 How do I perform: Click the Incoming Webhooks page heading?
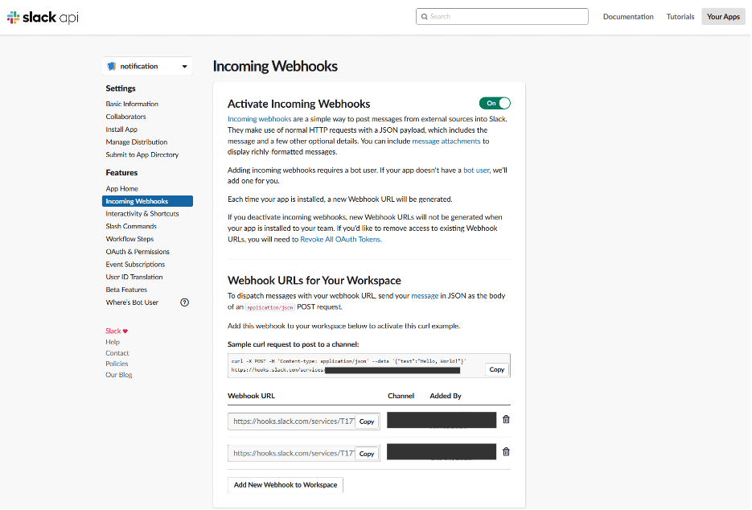pos(275,66)
